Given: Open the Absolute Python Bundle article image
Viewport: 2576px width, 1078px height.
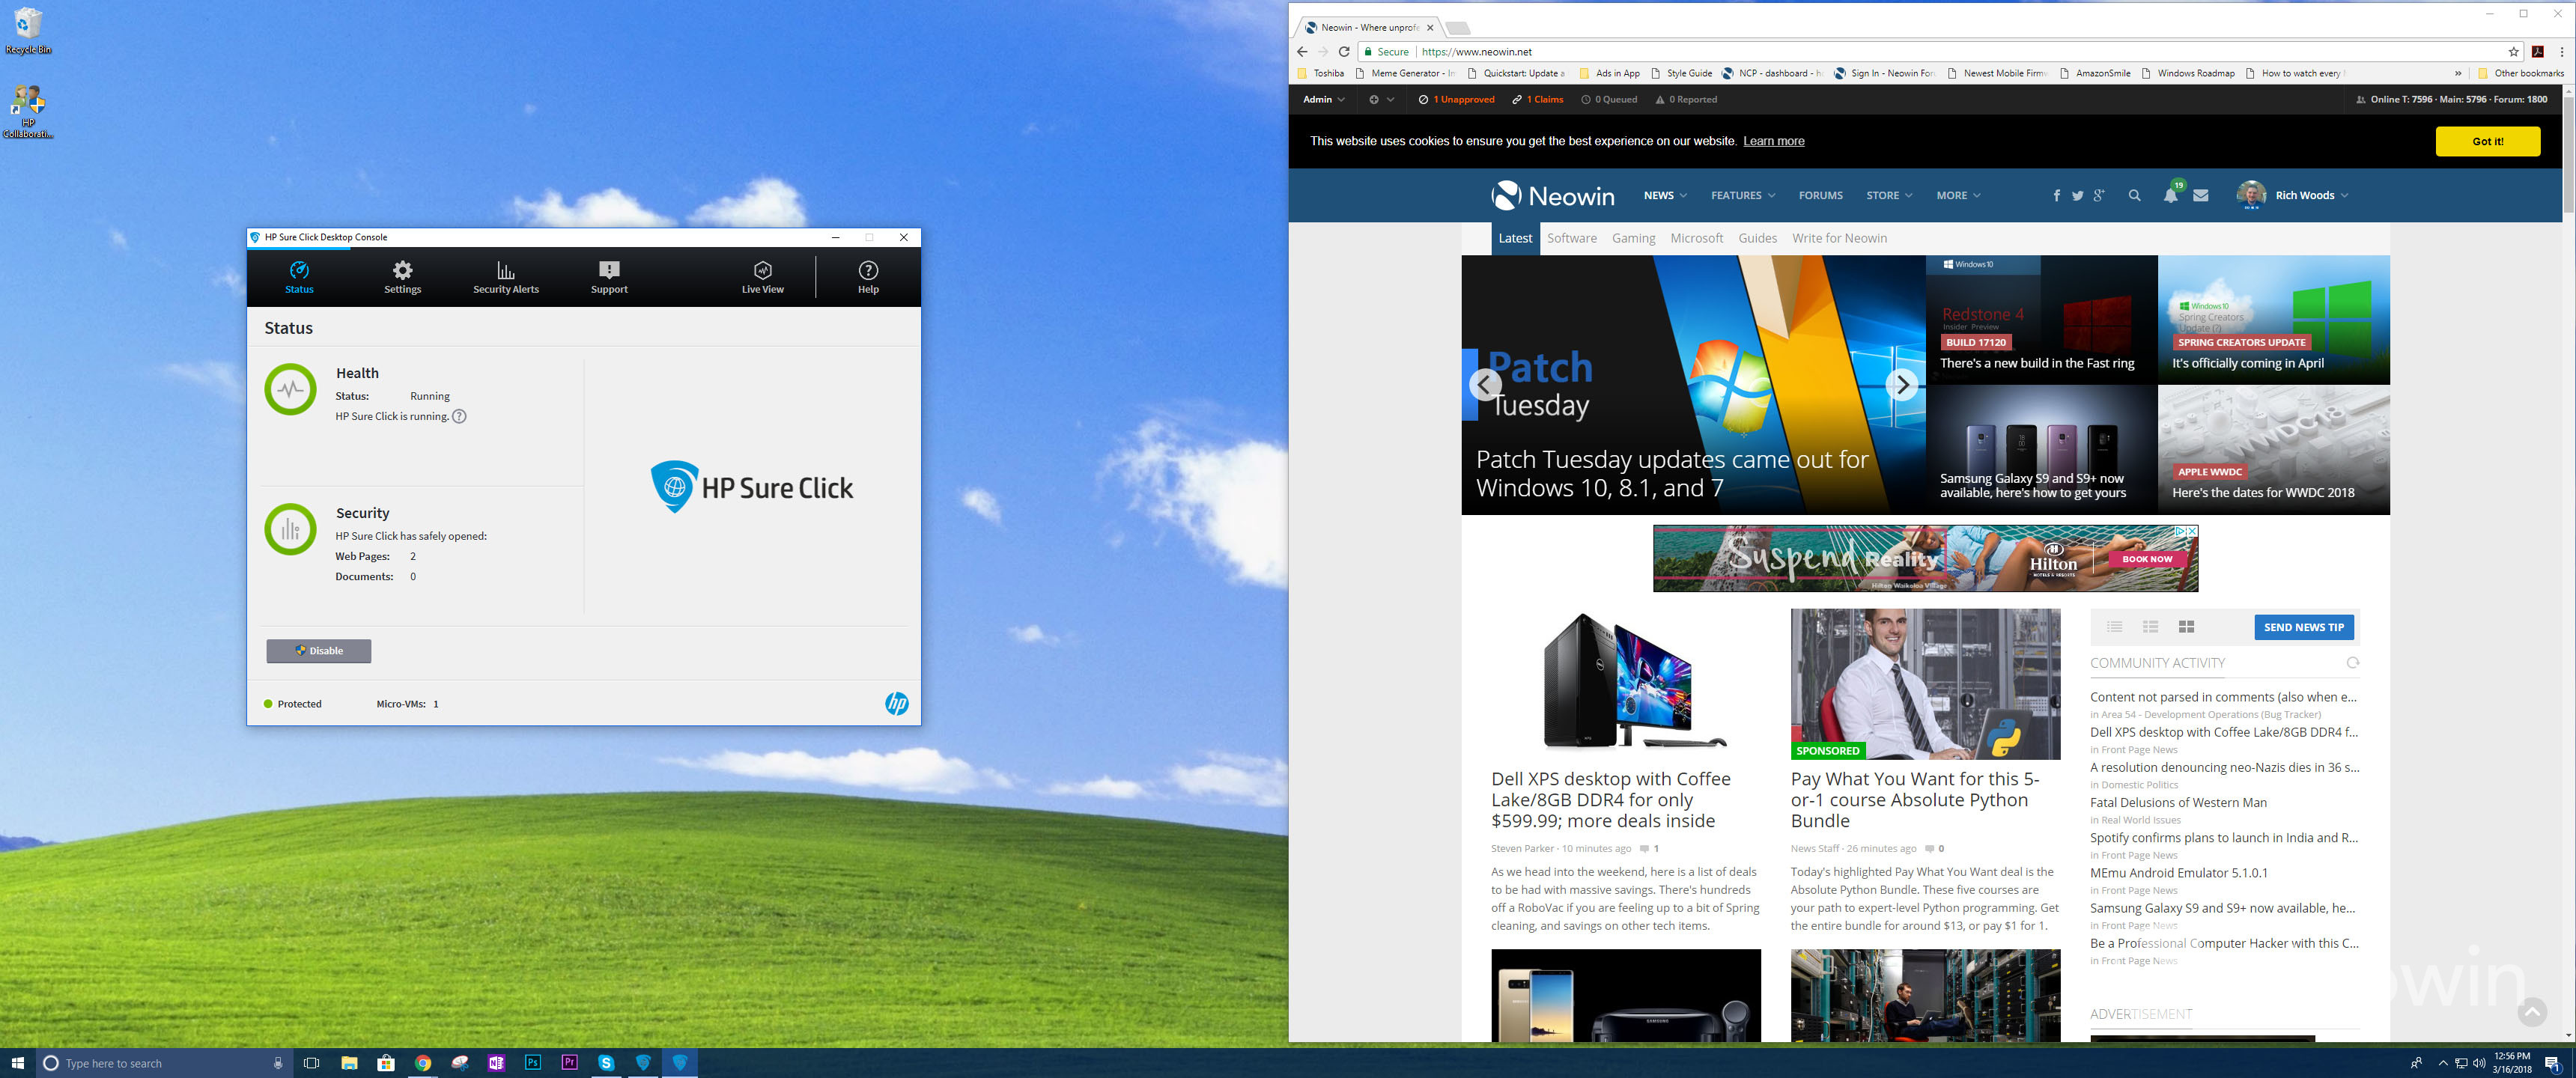Looking at the screenshot, I should point(1925,684).
